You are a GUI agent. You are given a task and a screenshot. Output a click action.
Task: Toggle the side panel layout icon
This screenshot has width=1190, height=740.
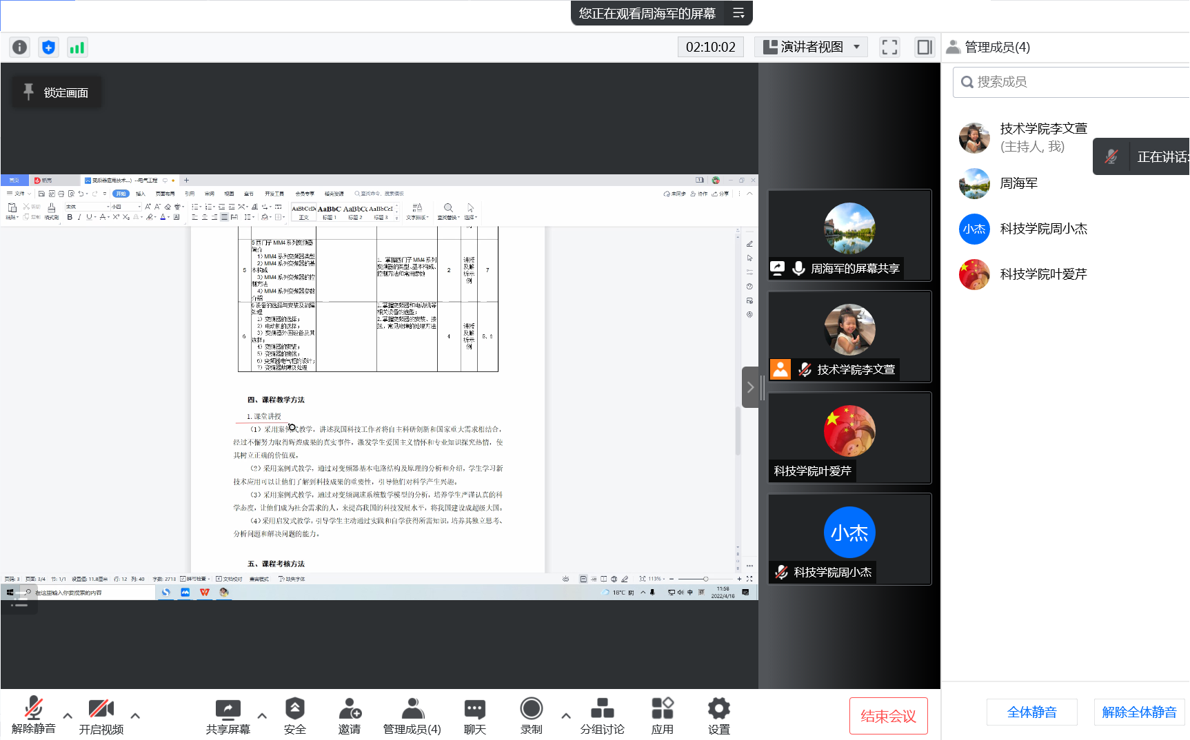[x=924, y=47]
